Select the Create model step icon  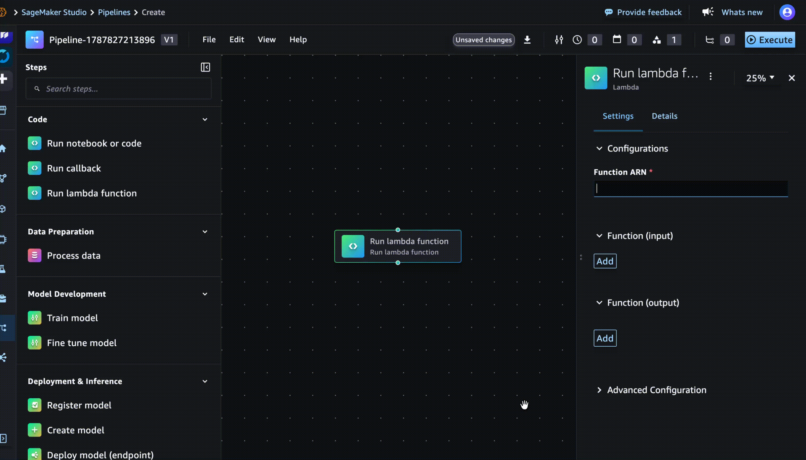(x=34, y=430)
